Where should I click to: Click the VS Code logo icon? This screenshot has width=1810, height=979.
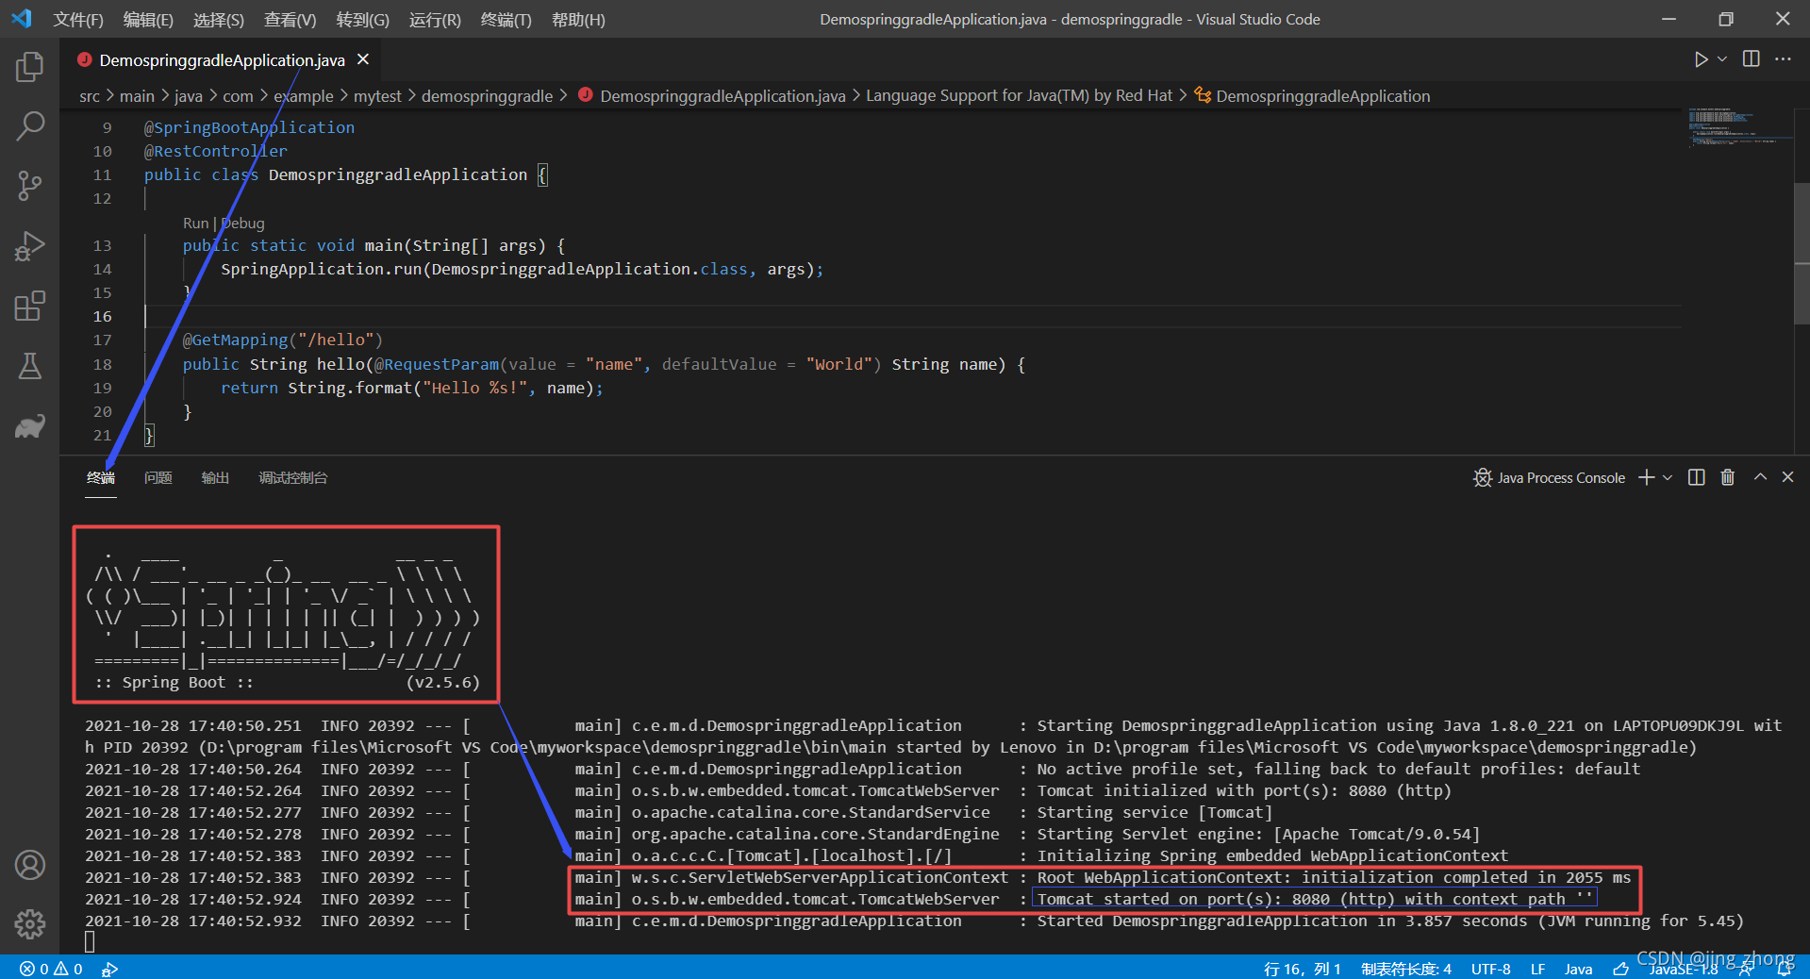click(x=23, y=19)
